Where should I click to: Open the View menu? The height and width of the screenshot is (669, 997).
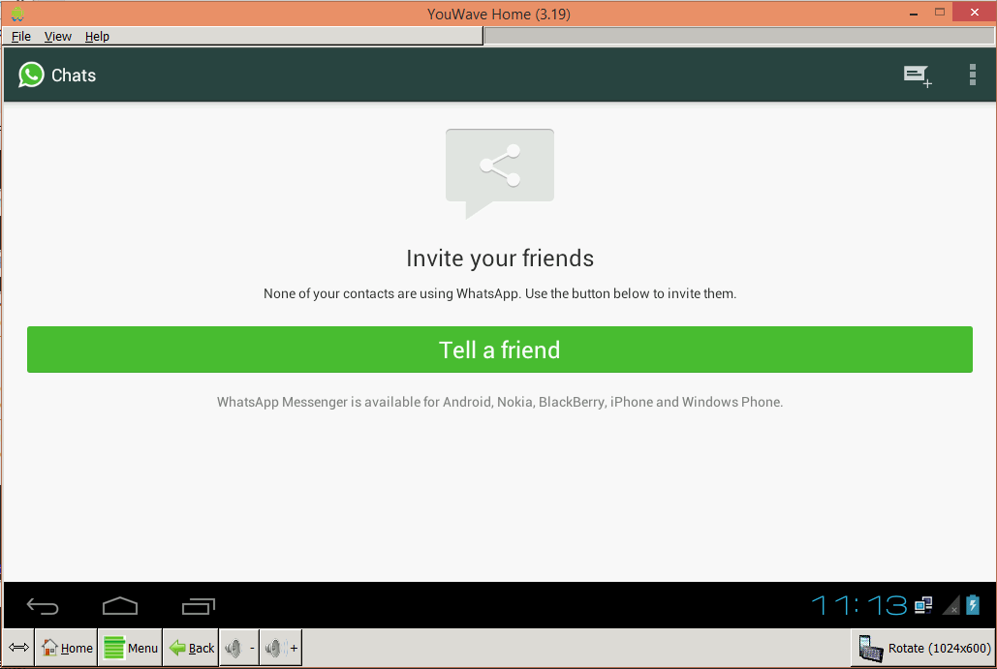click(58, 36)
